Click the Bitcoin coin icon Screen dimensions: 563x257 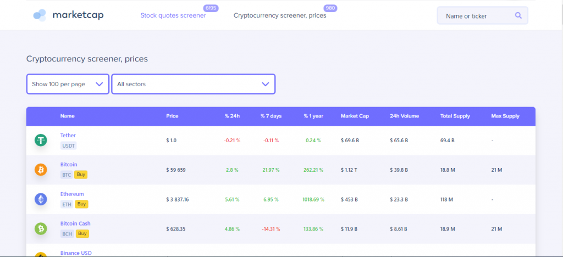tap(41, 170)
